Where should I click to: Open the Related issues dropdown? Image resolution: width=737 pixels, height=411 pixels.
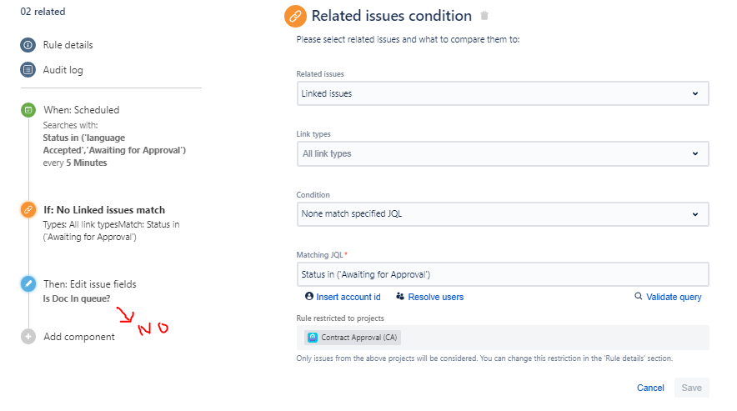point(503,93)
